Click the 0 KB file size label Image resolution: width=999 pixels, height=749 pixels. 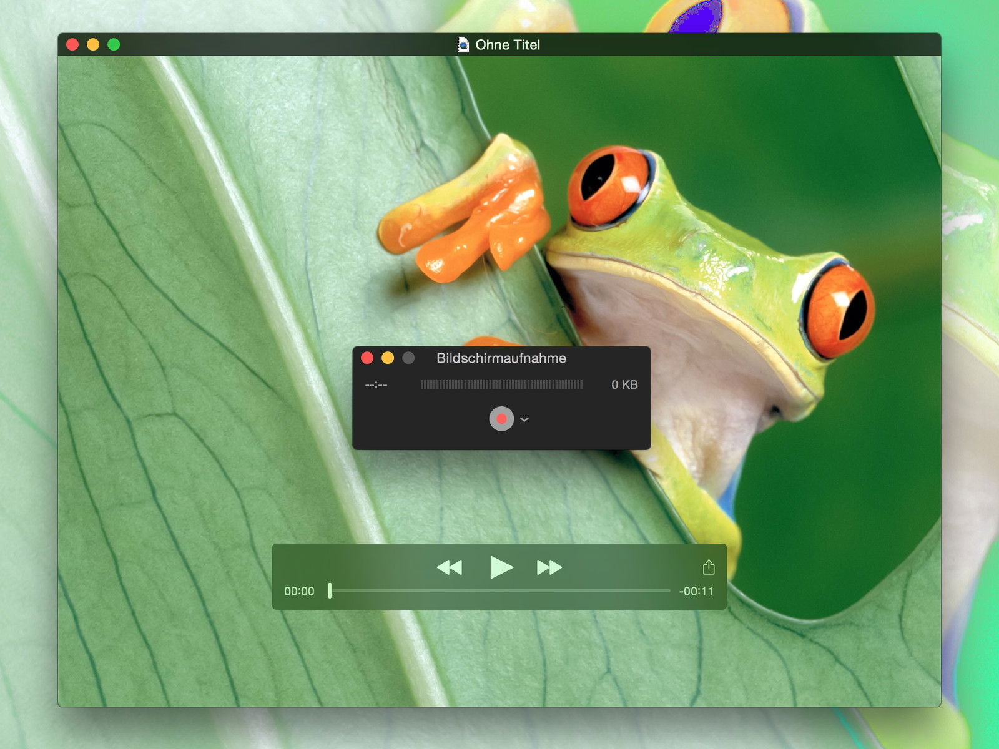click(x=624, y=384)
